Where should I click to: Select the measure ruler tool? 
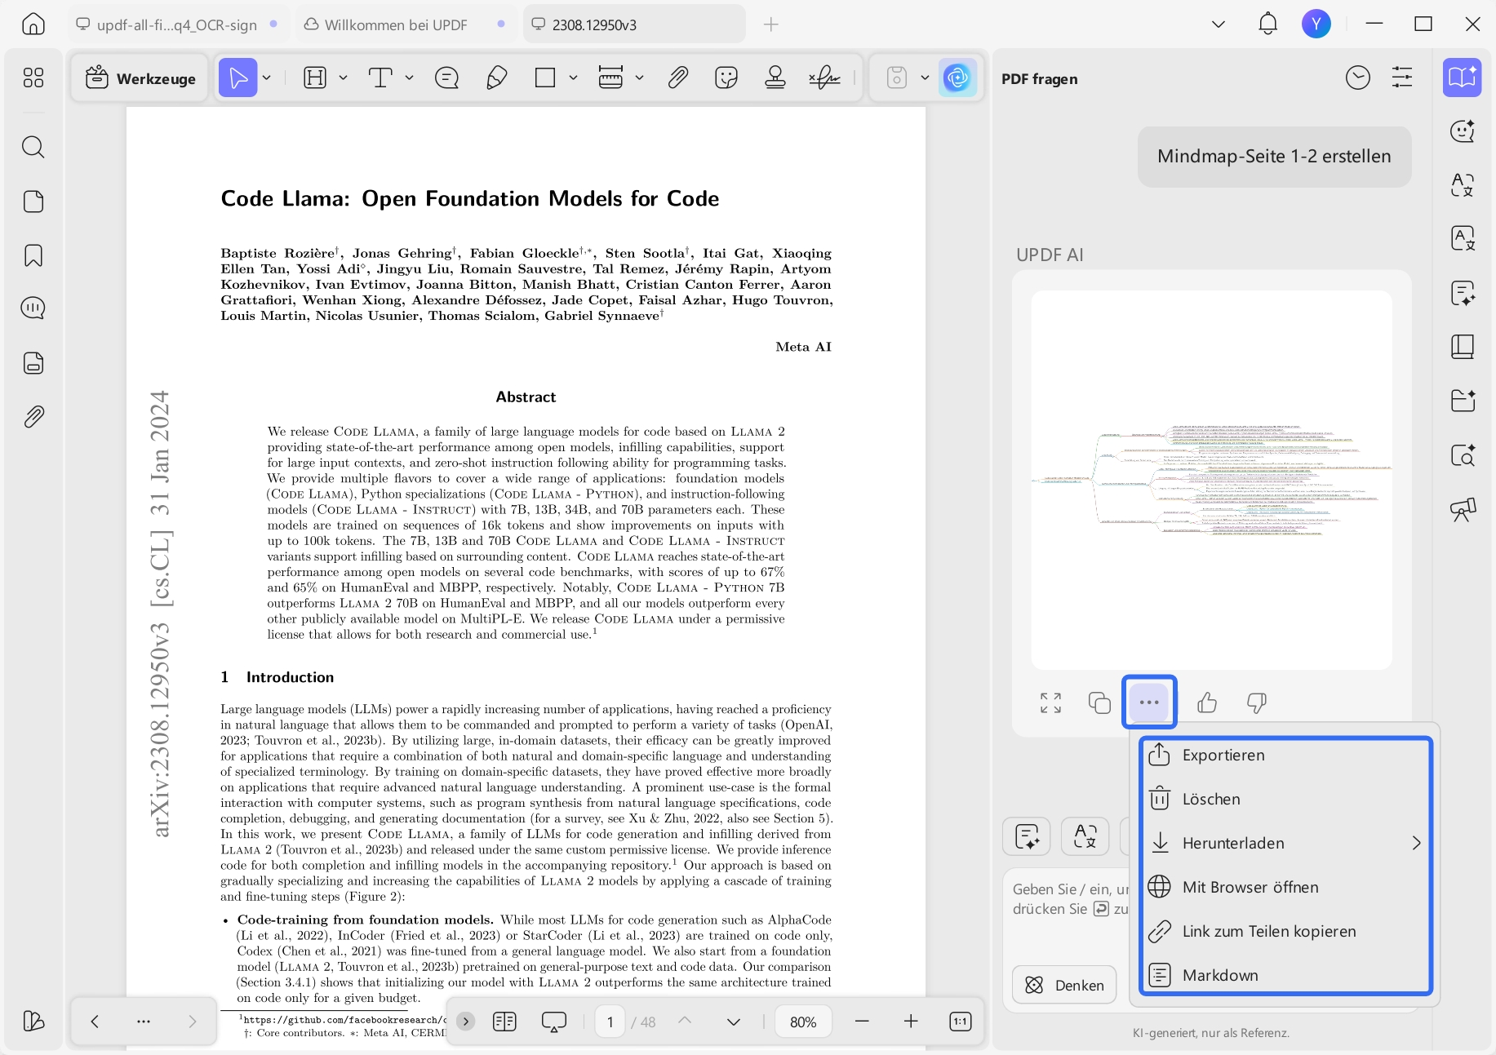(x=610, y=78)
